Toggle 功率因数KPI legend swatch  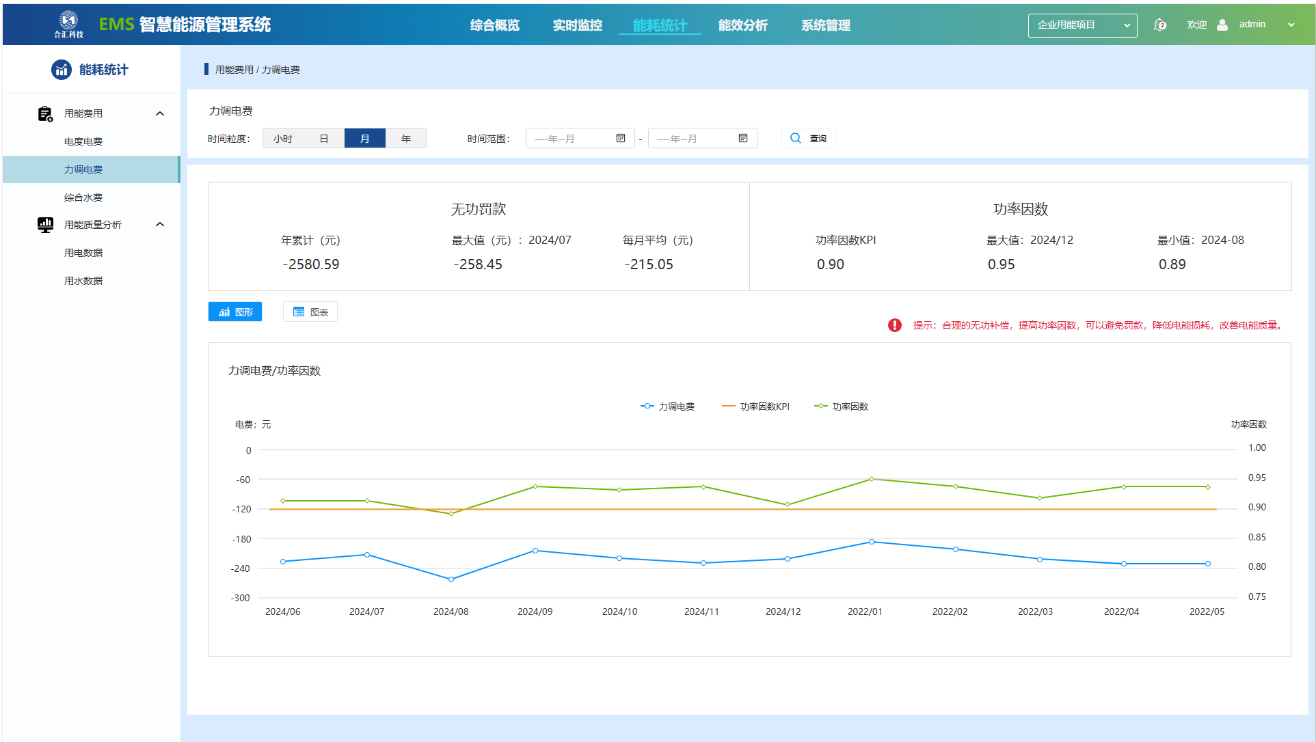[729, 407]
